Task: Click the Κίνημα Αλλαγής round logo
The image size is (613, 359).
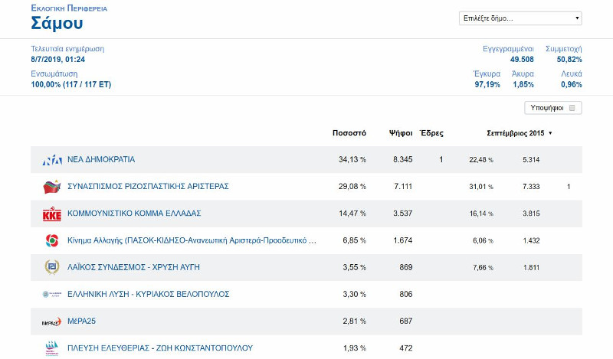Action: (52, 240)
